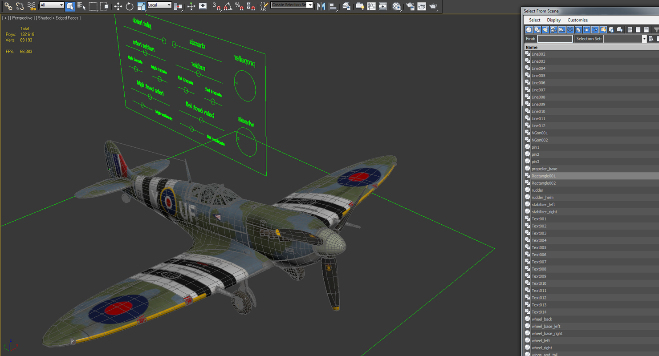Open the Shaded + Edged Faces shading menu
The width and height of the screenshot is (659, 356).
click(58, 18)
